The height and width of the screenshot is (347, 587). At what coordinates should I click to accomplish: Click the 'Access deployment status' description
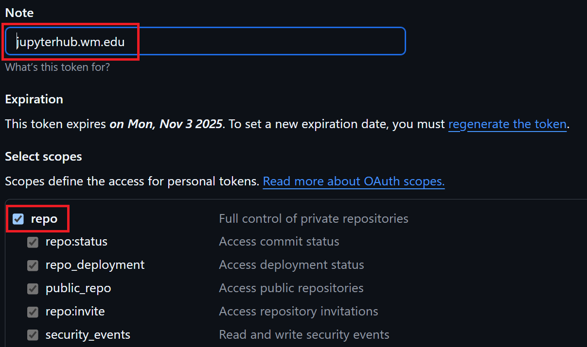coord(291,265)
